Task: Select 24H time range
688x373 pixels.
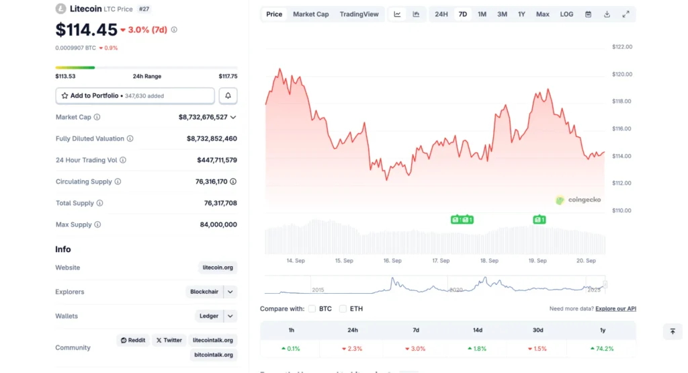Action: [441, 14]
